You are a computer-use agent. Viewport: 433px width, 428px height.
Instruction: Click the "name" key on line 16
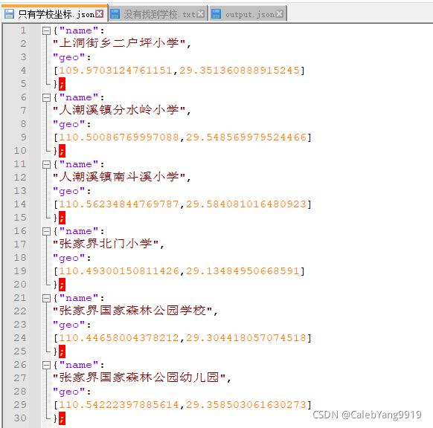click(x=79, y=231)
